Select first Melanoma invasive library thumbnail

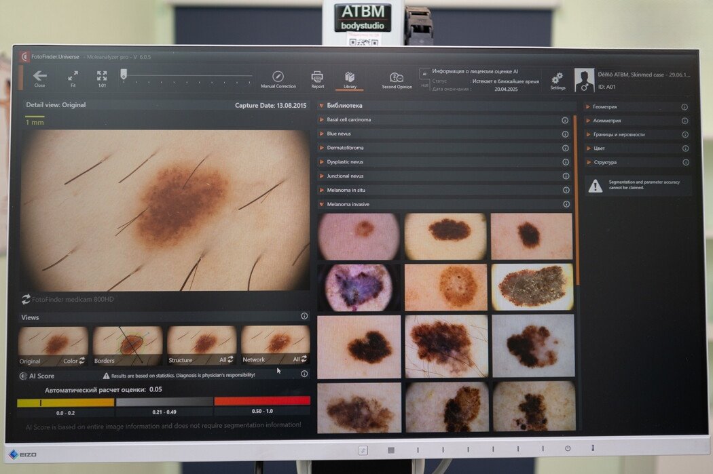pos(359,237)
